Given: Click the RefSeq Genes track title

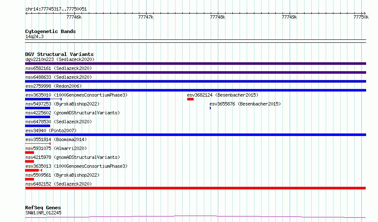Looking at the screenshot, I should [x=43, y=208].
